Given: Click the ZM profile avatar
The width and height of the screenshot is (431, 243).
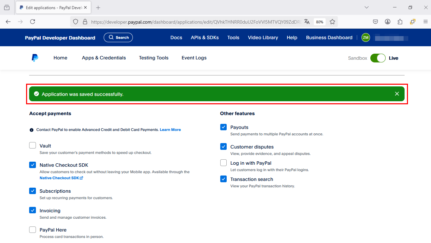Looking at the screenshot, I should [366, 38].
